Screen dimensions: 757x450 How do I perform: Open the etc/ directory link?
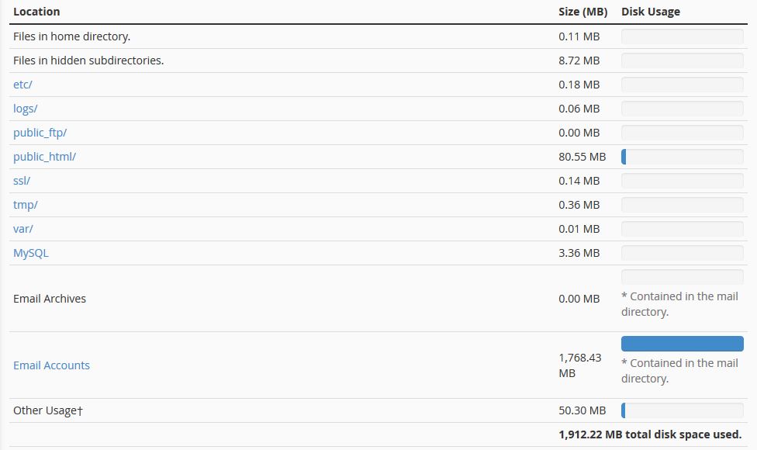click(22, 85)
